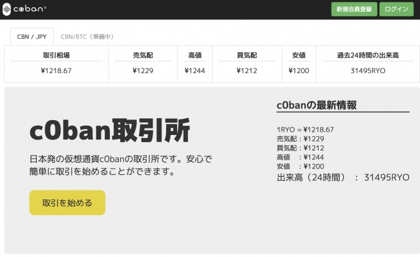420x257 pixels.
Task: Click the 日本発の仮想通貨c0ban description text
Action: tap(121, 165)
